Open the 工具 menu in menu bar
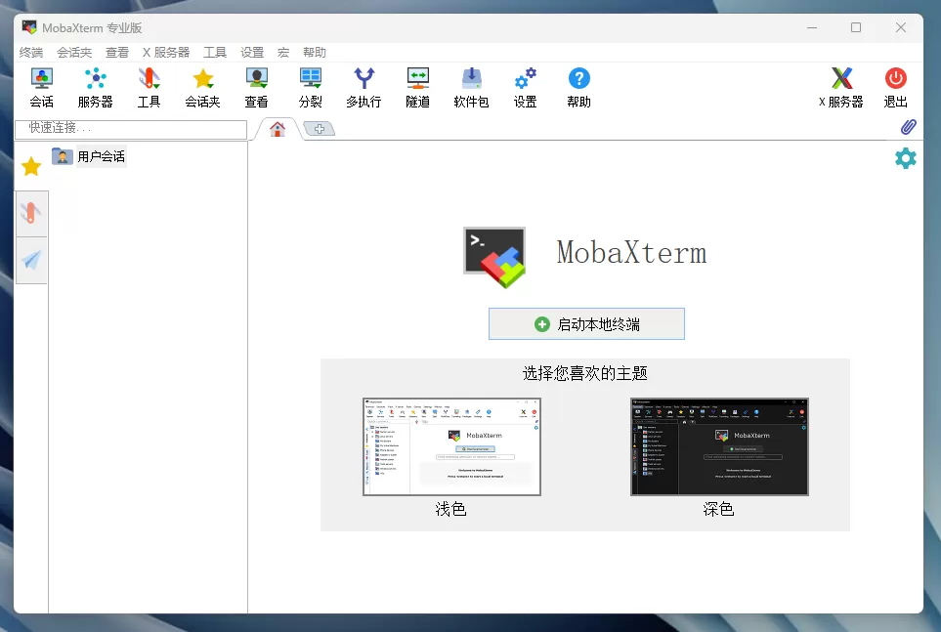941x632 pixels. [x=215, y=52]
